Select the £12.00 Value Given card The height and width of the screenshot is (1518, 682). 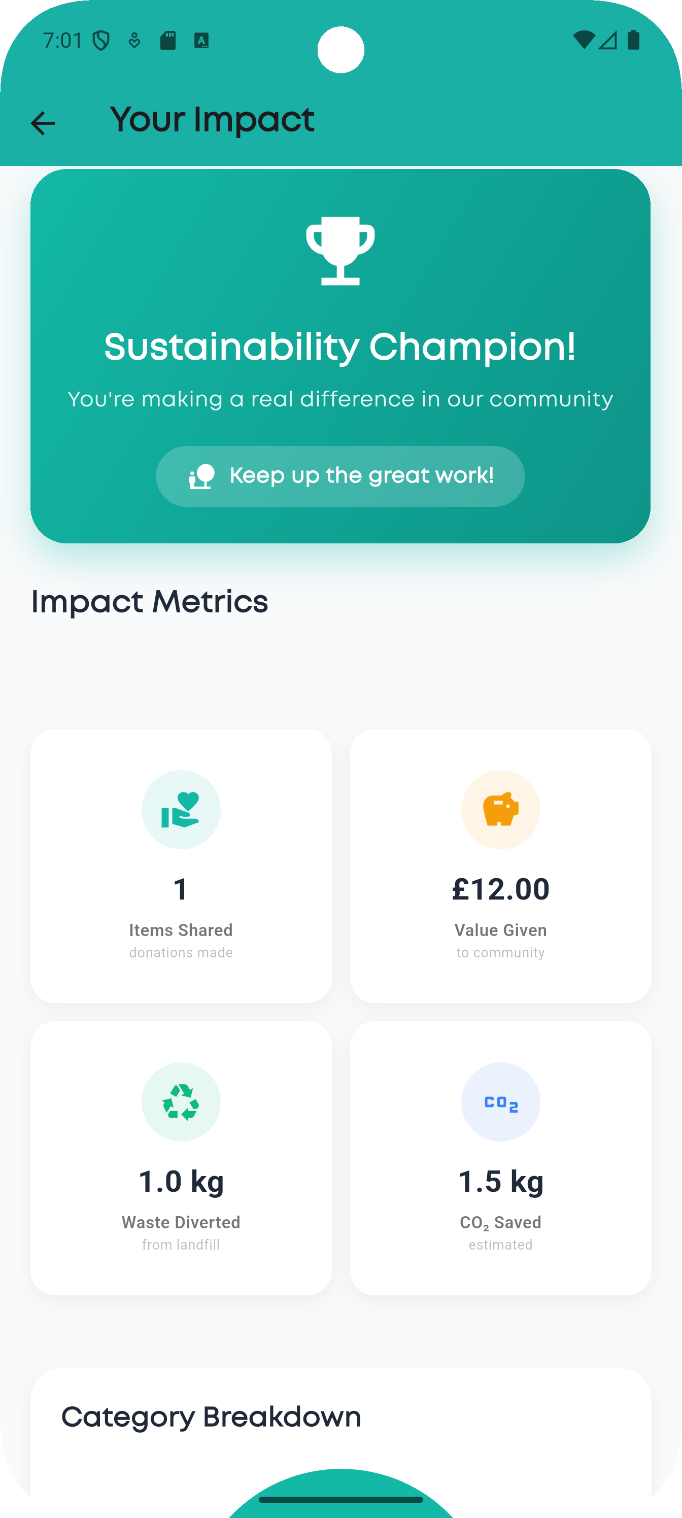click(x=500, y=866)
